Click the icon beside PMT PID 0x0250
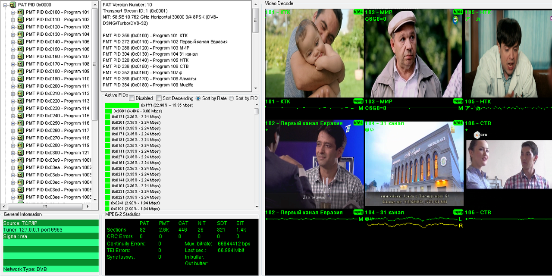This screenshot has width=552, height=276. point(20,123)
